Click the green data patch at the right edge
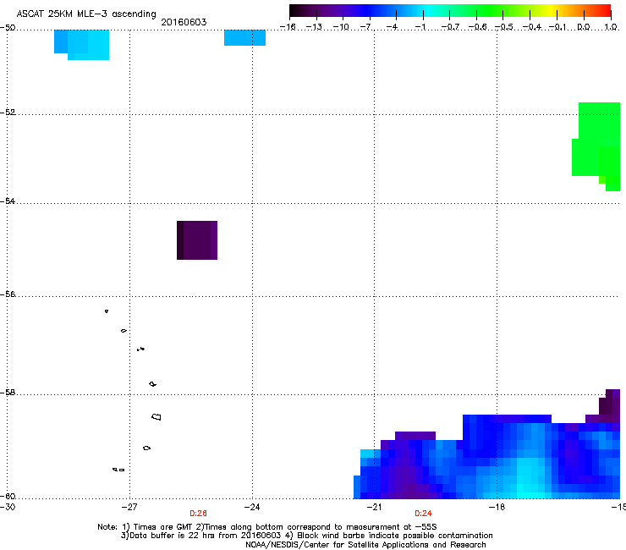The height and width of the screenshot is (550, 626). pyautogui.click(x=596, y=146)
